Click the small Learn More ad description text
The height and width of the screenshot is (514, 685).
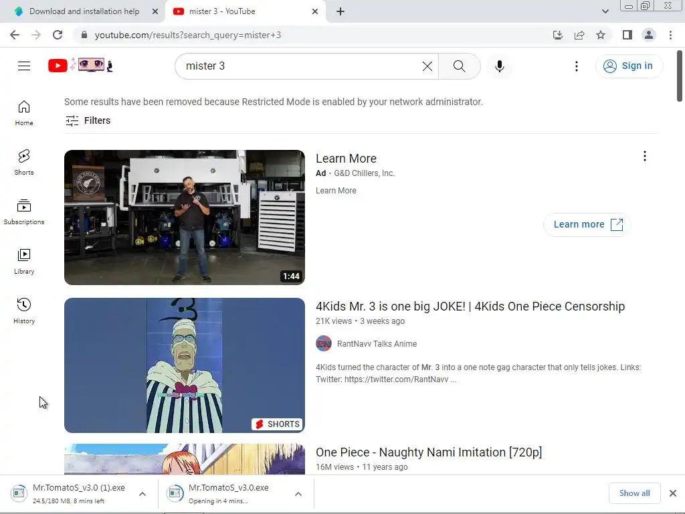click(336, 191)
